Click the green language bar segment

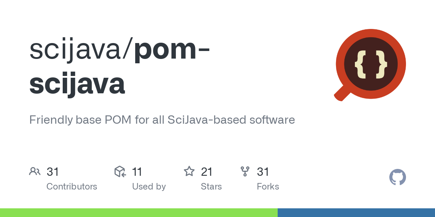click(139, 213)
